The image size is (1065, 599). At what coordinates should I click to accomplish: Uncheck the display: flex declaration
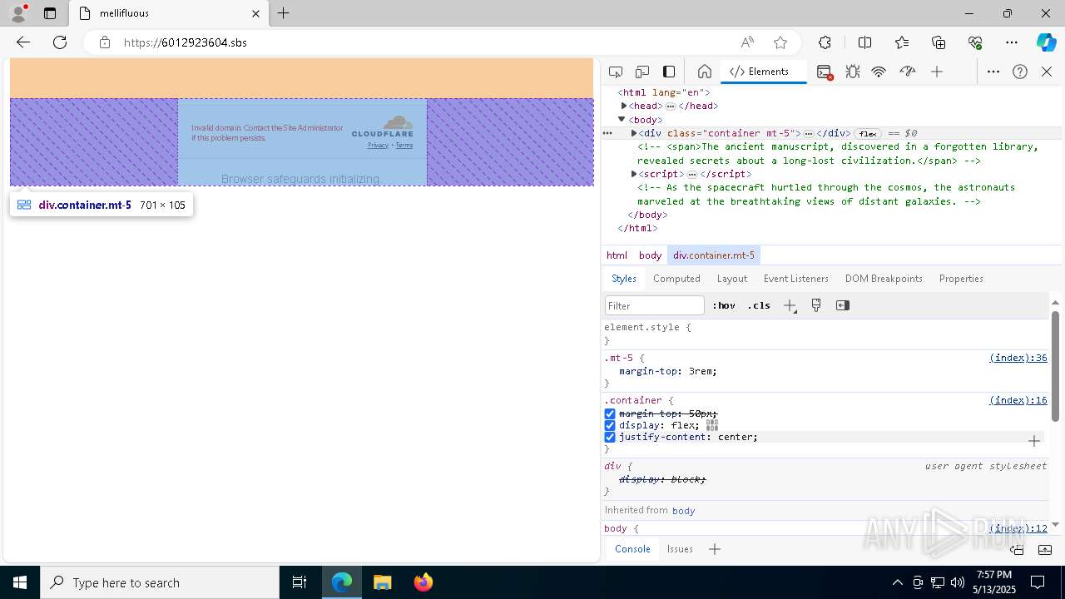pos(610,425)
